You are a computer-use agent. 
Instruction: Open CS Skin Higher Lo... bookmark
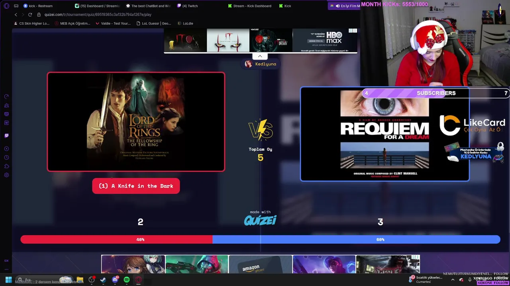[32, 23]
